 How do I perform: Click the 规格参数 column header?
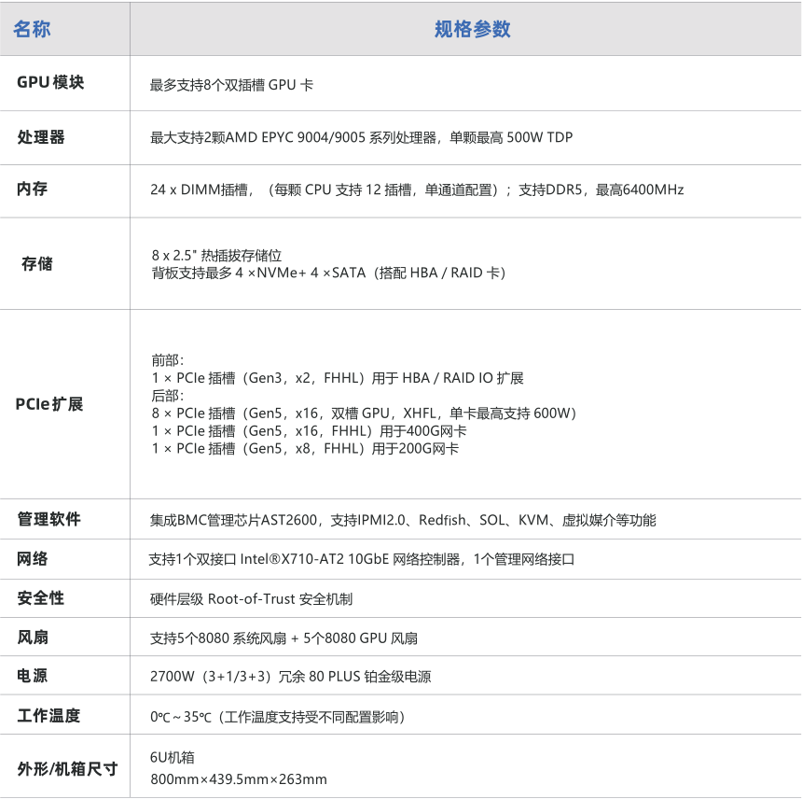(x=472, y=29)
